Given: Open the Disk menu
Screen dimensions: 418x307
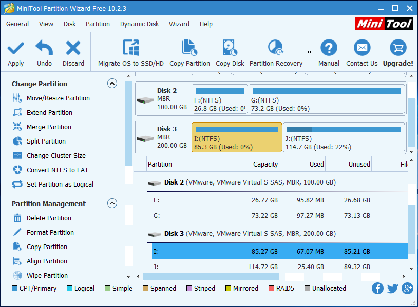Looking at the screenshot, I should [69, 24].
